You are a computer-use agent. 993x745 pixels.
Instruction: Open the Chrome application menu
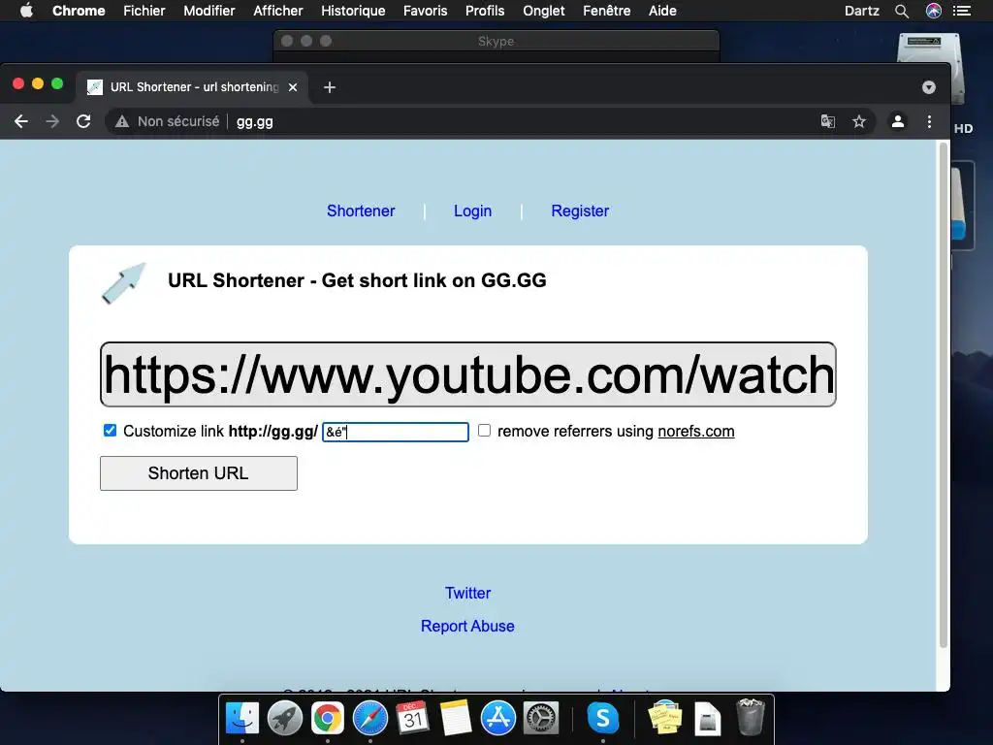pyautogui.click(x=79, y=11)
